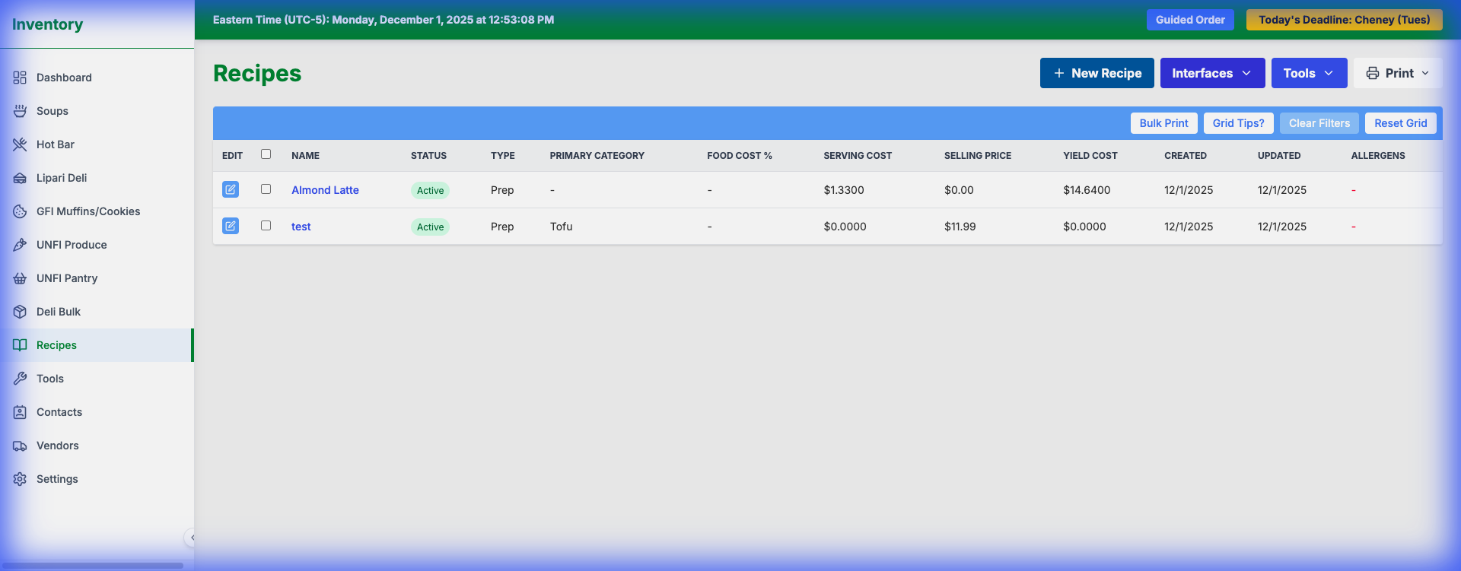Click the Hot Bar utensils icon

pos(20,144)
